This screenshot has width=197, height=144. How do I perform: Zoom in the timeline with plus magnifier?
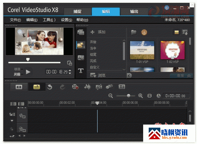141,96
